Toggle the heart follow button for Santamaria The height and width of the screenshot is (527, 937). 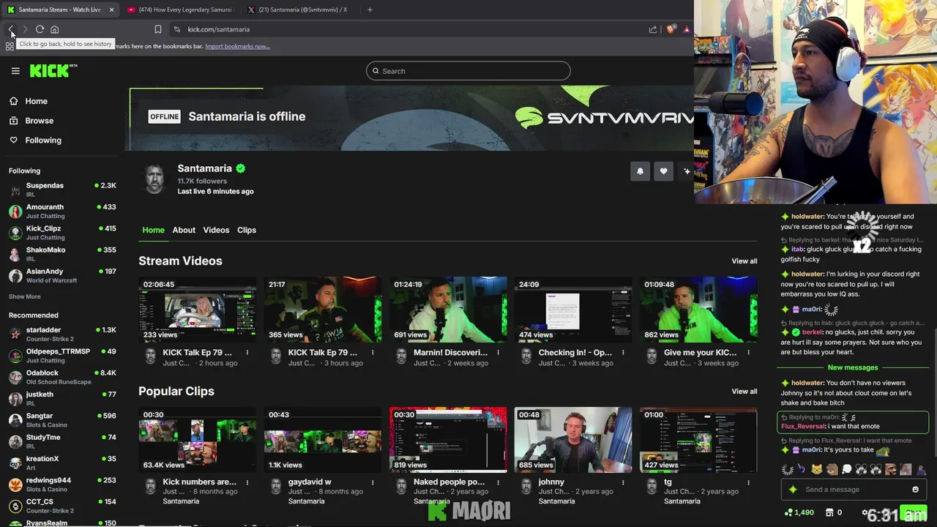(663, 171)
